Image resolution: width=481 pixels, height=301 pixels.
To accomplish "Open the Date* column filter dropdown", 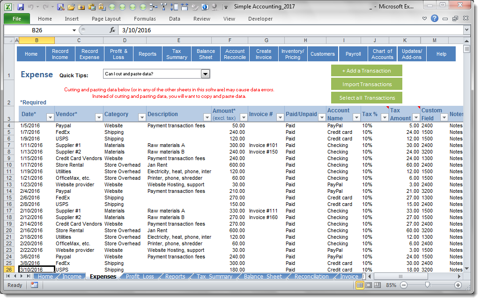I will coord(50,117).
